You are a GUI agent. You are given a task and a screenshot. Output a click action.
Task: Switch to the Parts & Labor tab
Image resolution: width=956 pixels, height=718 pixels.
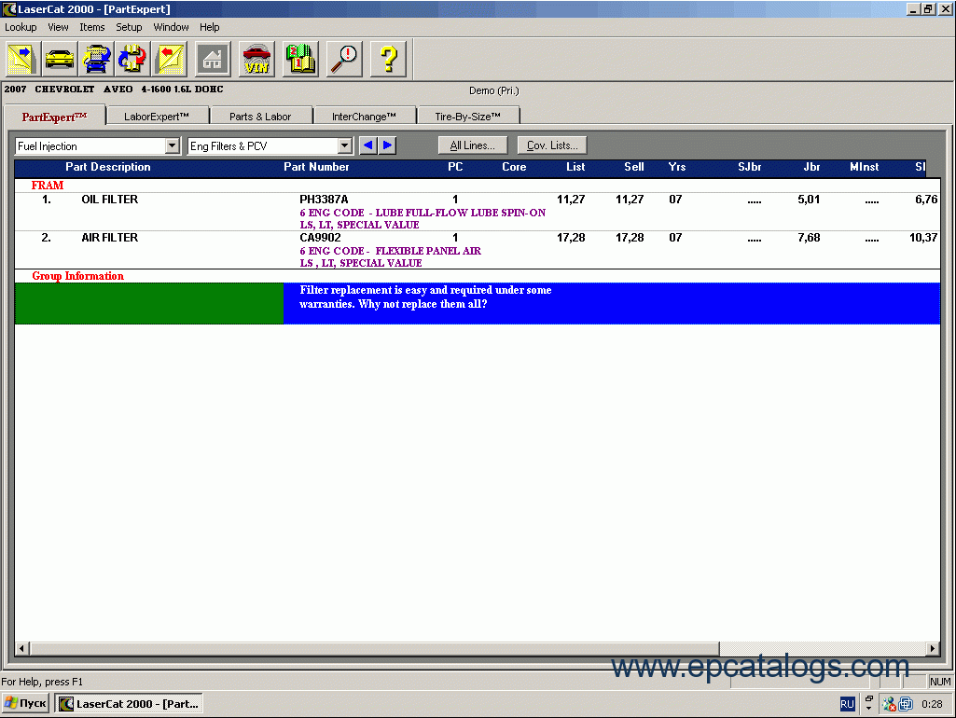pyautogui.click(x=260, y=117)
